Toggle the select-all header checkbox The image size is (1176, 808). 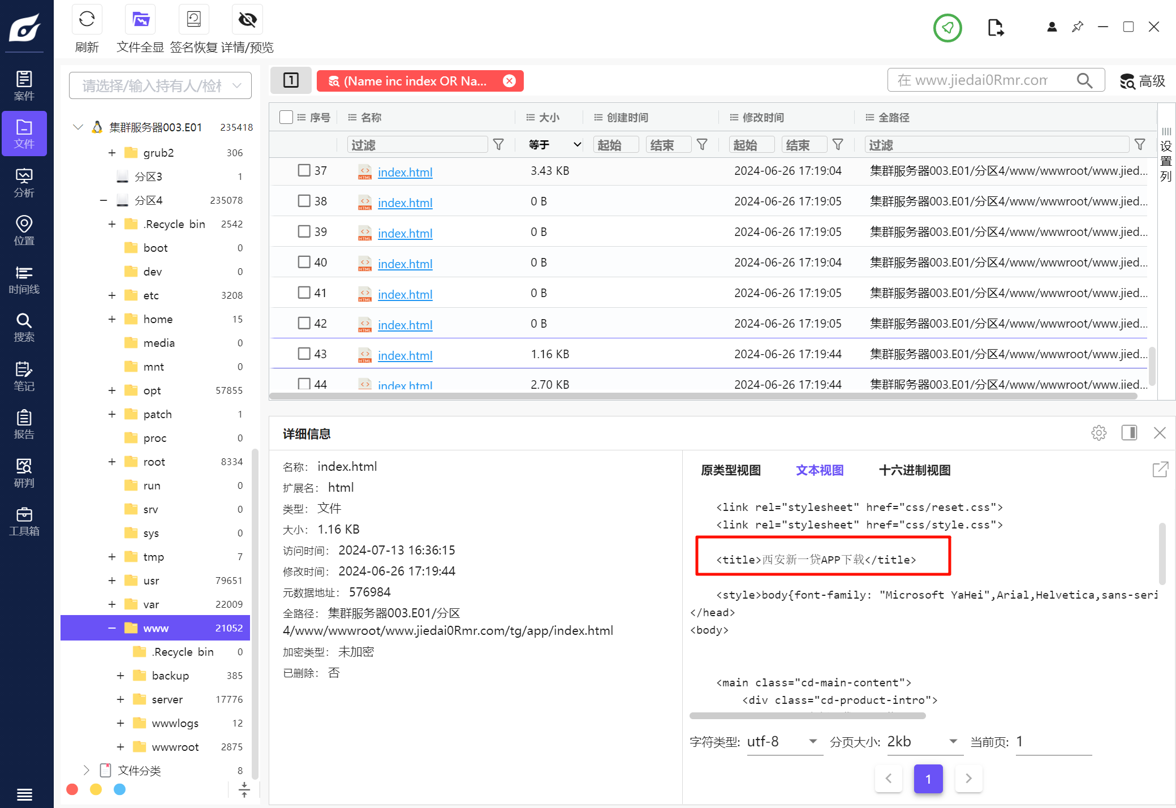286,117
